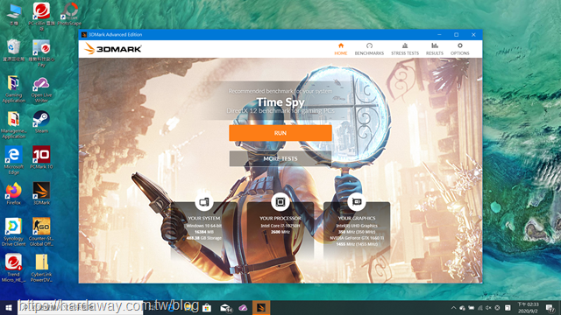Switch to the Benchmarks tab
The height and width of the screenshot is (315, 561).
coord(369,49)
